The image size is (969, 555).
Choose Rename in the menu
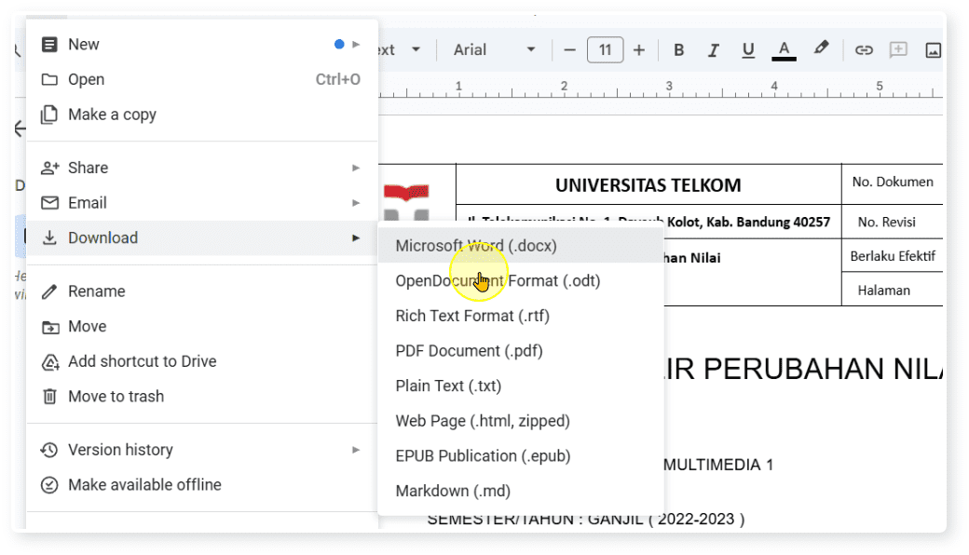click(x=201, y=291)
